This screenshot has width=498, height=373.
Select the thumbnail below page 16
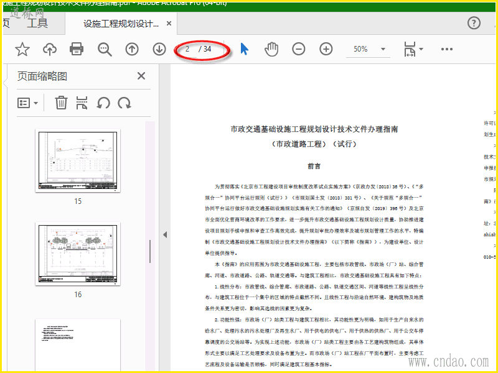tap(78, 345)
